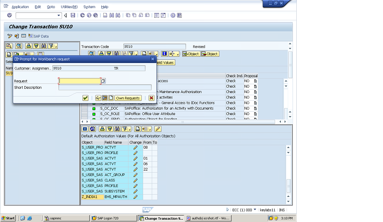This screenshot has height=222, width=383.
Task: Click proposal icon in S_OC_DOC row
Action: (255, 108)
